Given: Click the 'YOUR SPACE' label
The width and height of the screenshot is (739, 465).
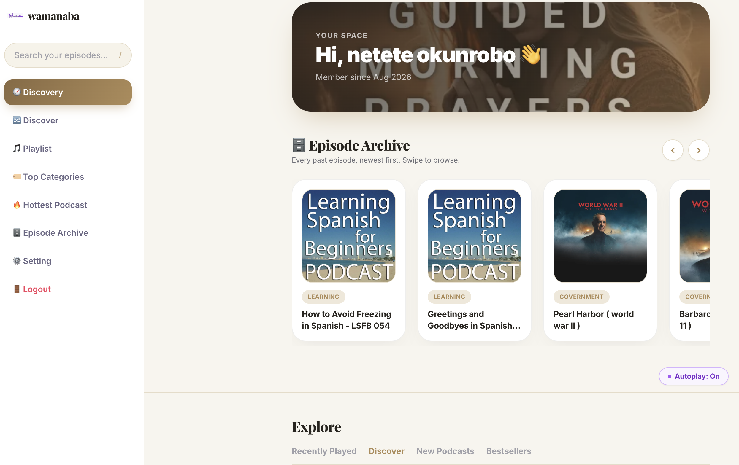Looking at the screenshot, I should click(341, 35).
